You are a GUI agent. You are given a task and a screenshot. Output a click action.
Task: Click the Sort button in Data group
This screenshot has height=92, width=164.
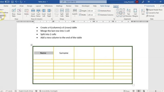(143, 12)
